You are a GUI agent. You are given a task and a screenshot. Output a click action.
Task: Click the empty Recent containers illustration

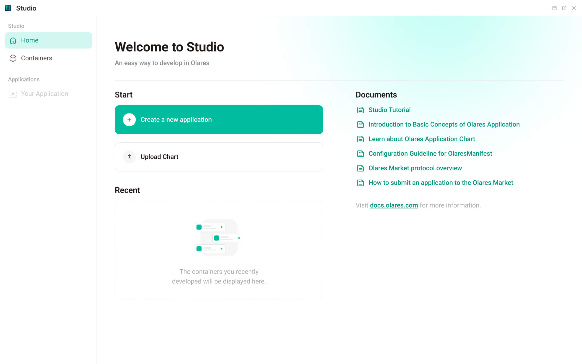(219, 238)
